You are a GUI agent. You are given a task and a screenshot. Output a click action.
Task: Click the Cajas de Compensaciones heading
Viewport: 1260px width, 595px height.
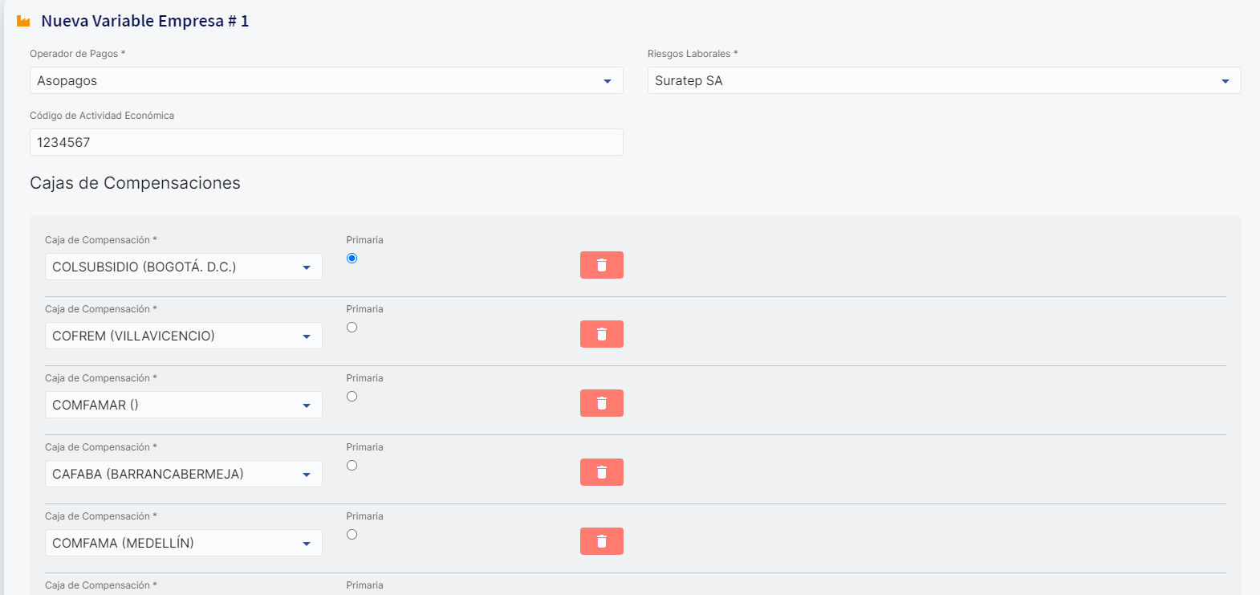[135, 183]
